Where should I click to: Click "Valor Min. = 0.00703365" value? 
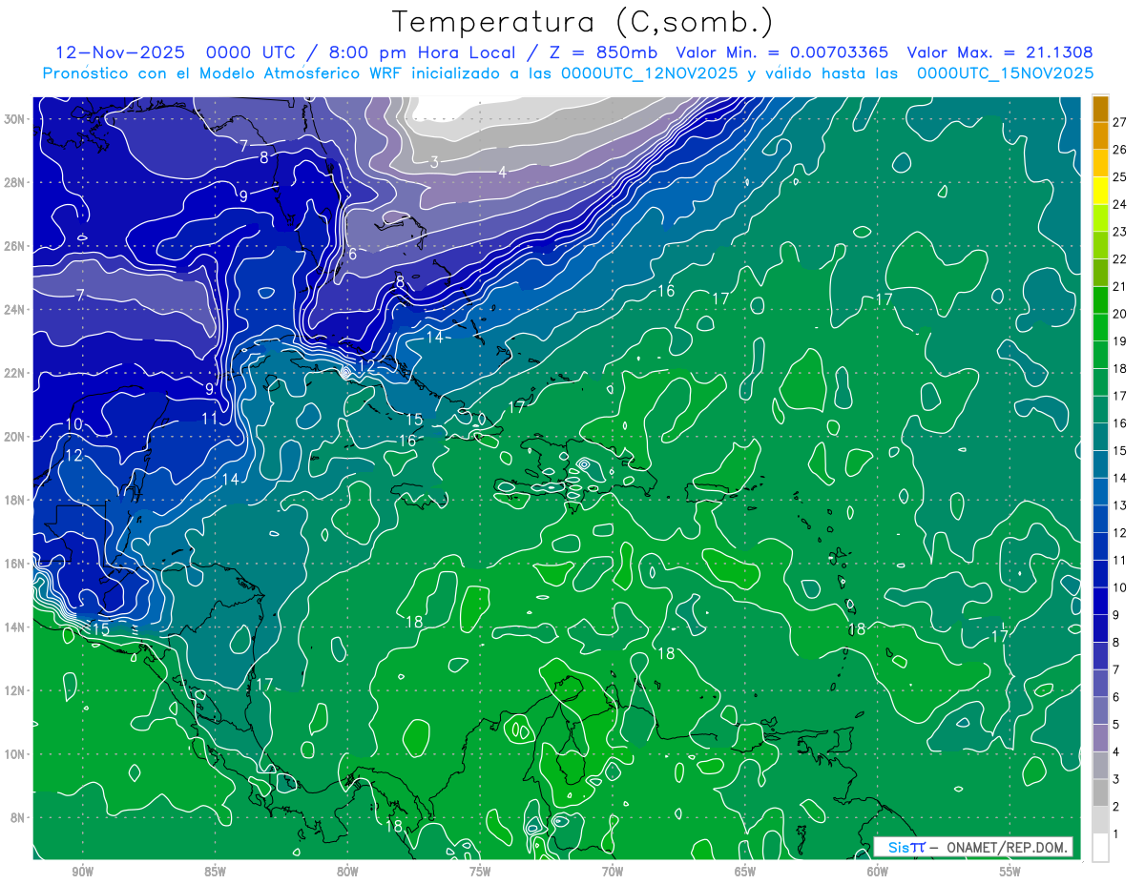coord(782,52)
